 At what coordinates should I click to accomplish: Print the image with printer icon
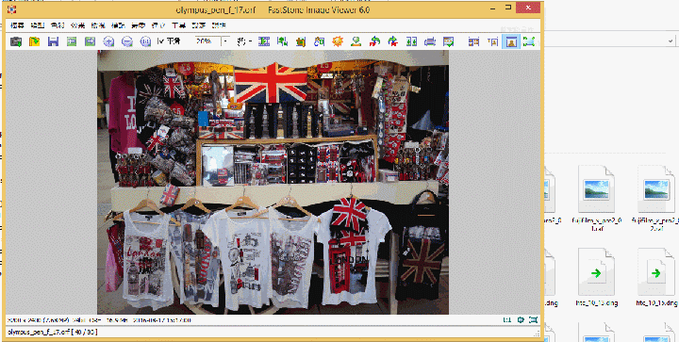coord(430,41)
